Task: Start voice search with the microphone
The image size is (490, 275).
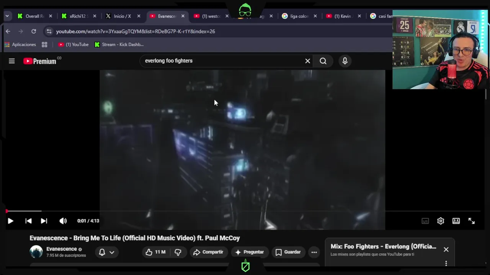Action: 345,61
